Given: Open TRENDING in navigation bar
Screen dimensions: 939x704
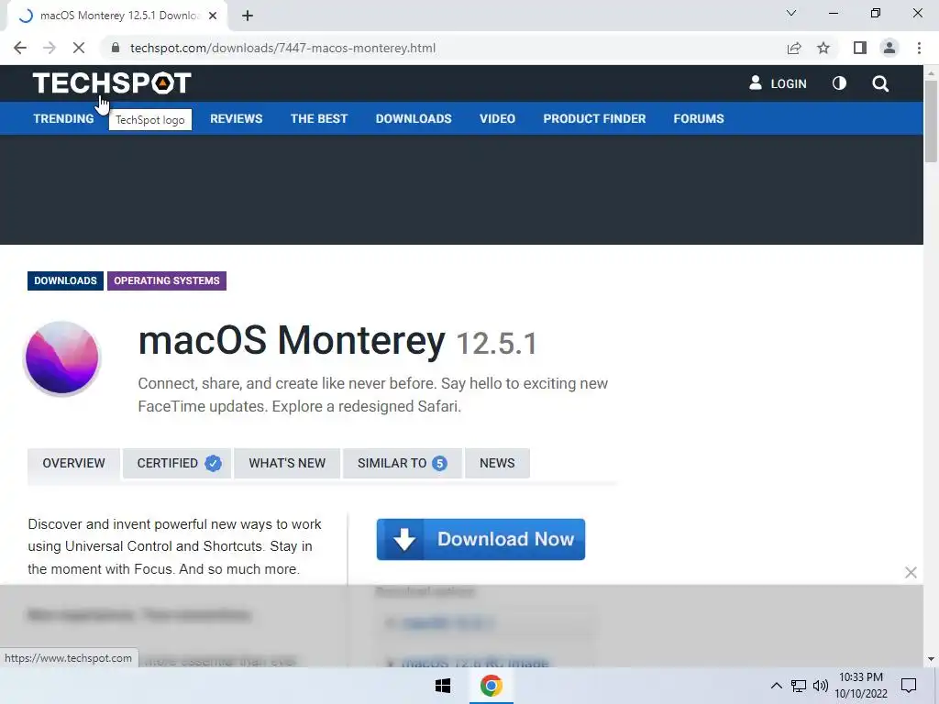Looking at the screenshot, I should coord(63,118).
